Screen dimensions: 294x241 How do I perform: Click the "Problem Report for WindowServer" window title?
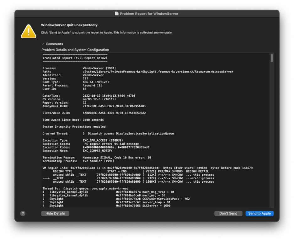click(x=149, y=14)
